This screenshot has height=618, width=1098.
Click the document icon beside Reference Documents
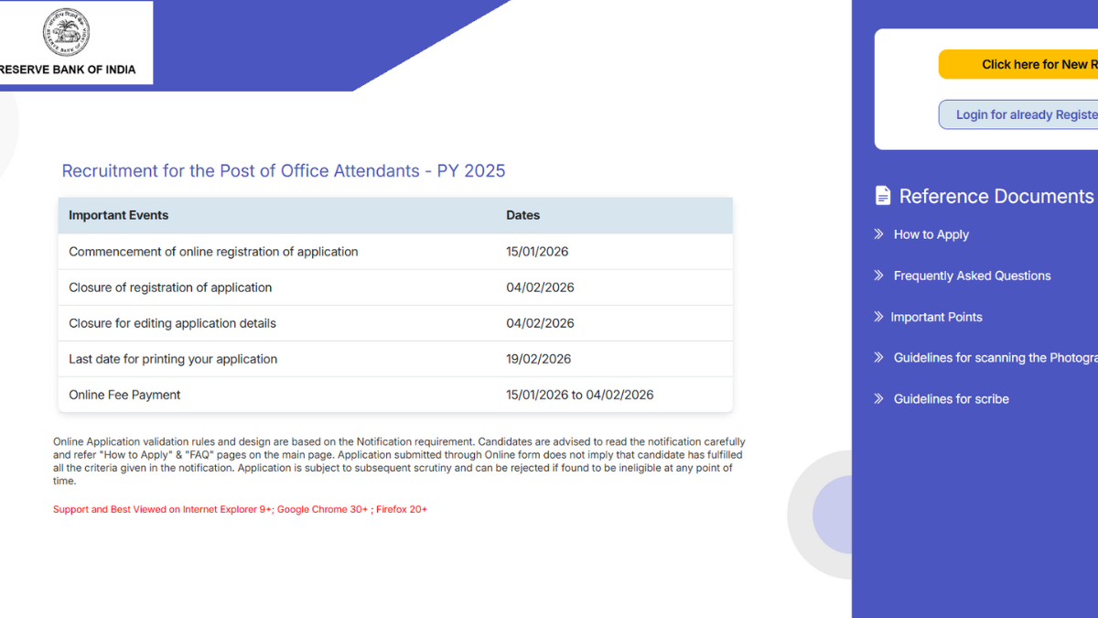click(x=882, y=195)
